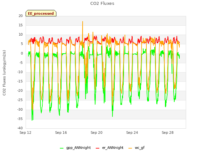This screenshot has width=205, height=154.
Task: Click the green gpp_ANNnight legend color marker
Action: [x=61, y=148]
